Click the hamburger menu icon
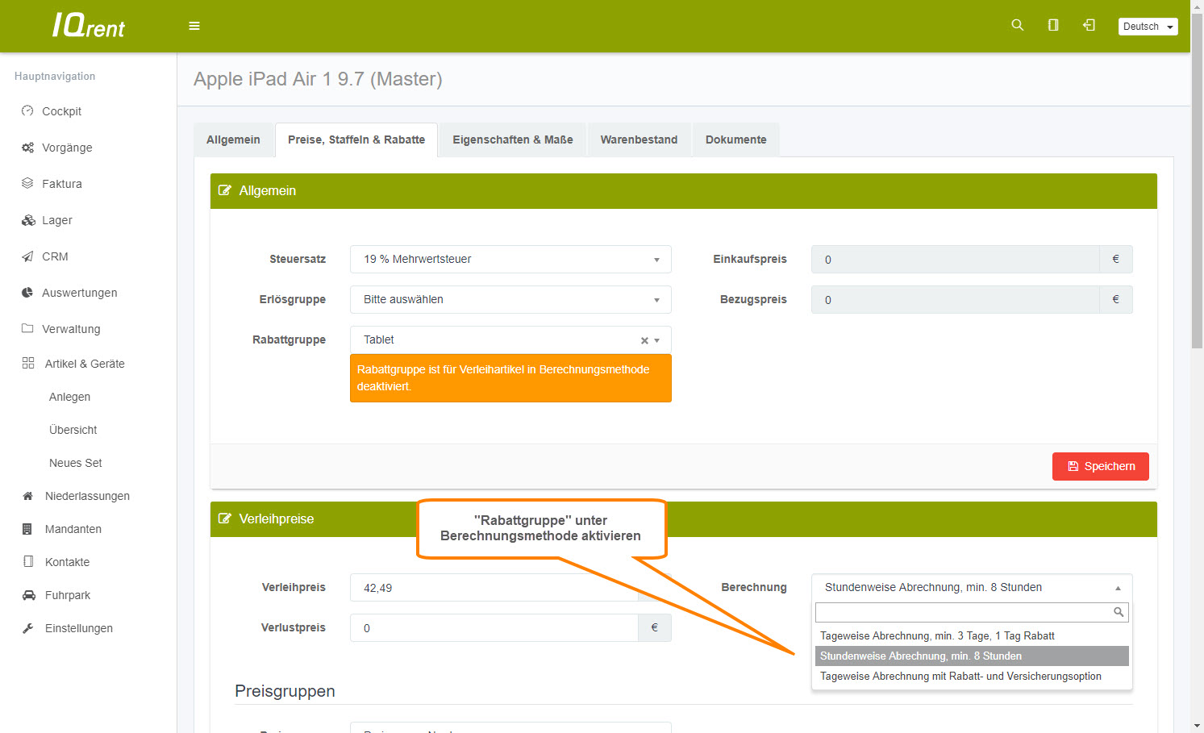The image size is (1204, 733). (194, 26)
